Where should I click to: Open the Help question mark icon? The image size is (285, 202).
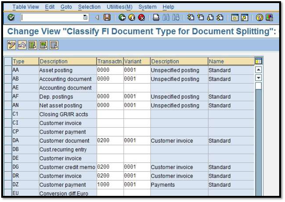click(x=259, y=18)
